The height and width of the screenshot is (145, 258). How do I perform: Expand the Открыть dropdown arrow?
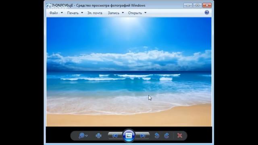tap(145, 12)
